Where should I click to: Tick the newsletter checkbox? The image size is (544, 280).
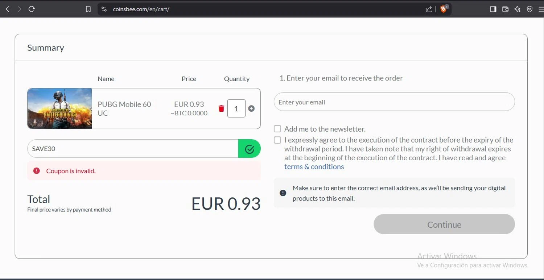coord(277,129)
